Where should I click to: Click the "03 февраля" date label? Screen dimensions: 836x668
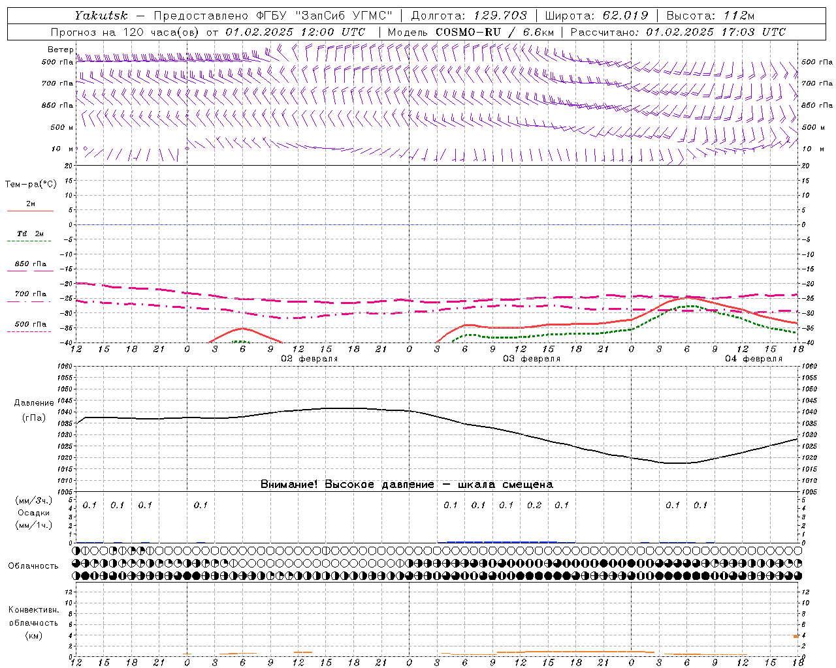[x=532, y=359]
